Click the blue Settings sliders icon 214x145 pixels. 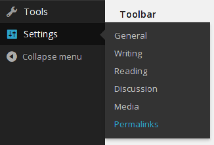pyautogui.click(x=12, y=34)
